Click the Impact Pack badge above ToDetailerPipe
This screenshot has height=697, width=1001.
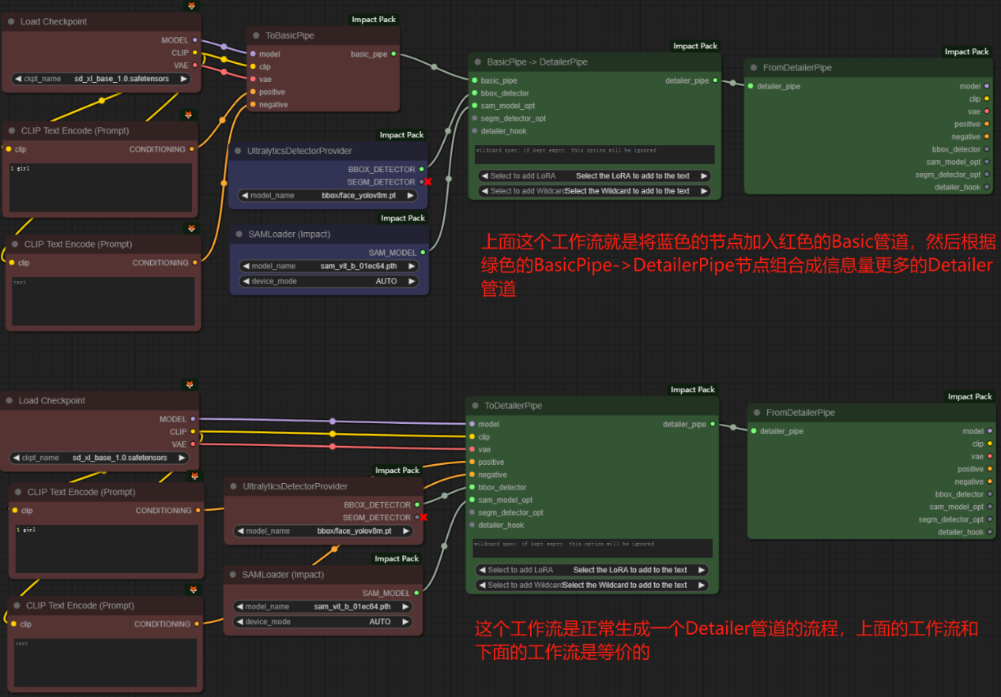tap(692, 389)
